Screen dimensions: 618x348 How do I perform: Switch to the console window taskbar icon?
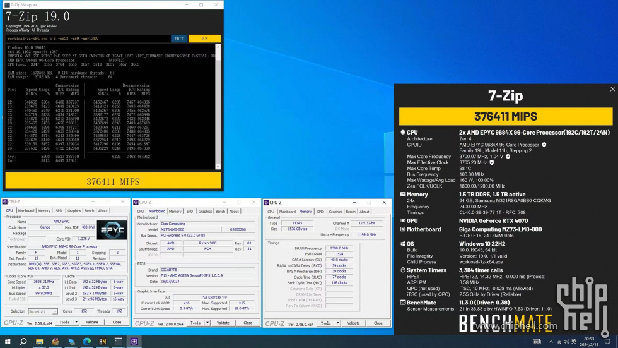click(x=119, y=341)
